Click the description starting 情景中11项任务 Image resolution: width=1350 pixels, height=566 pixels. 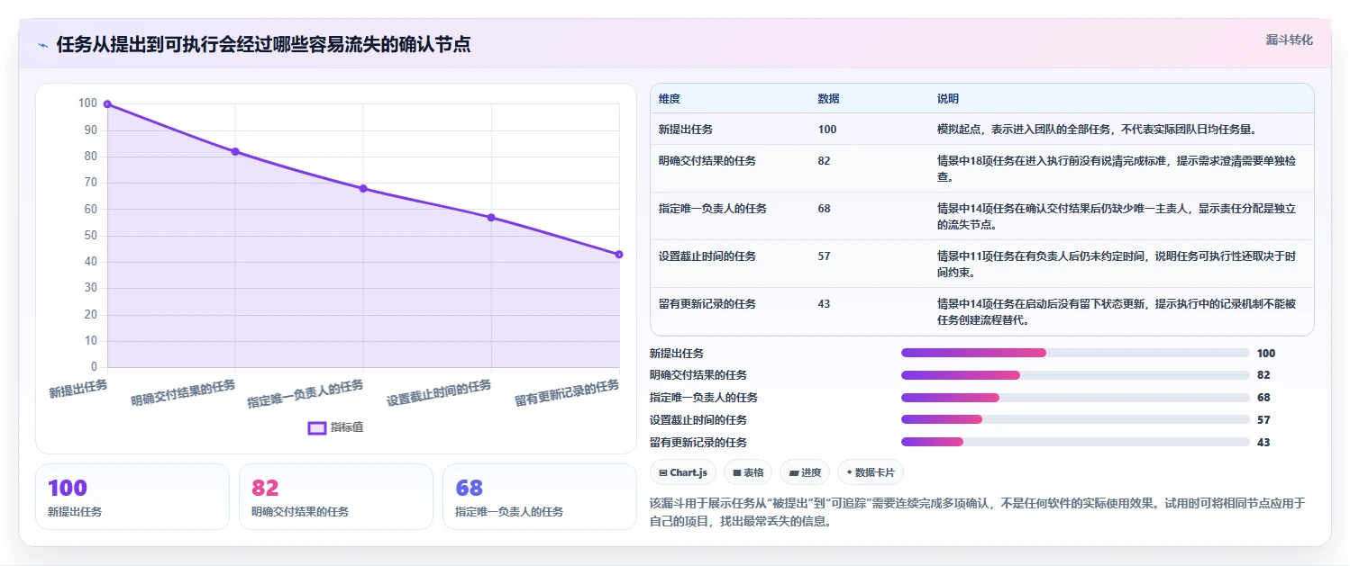(x=1117, y=264)
